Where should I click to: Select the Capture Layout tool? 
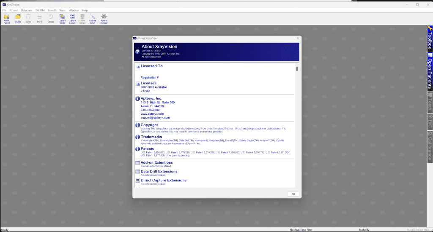point(72,18)
